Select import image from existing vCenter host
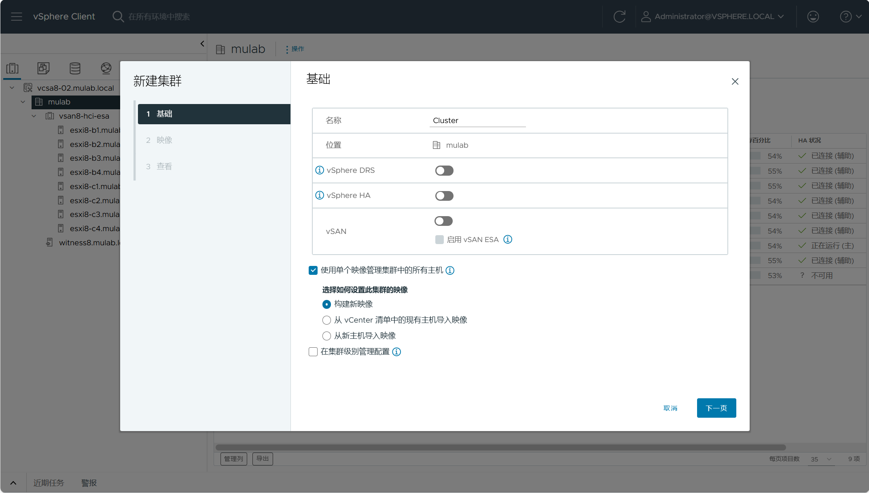 click(326, 320)
